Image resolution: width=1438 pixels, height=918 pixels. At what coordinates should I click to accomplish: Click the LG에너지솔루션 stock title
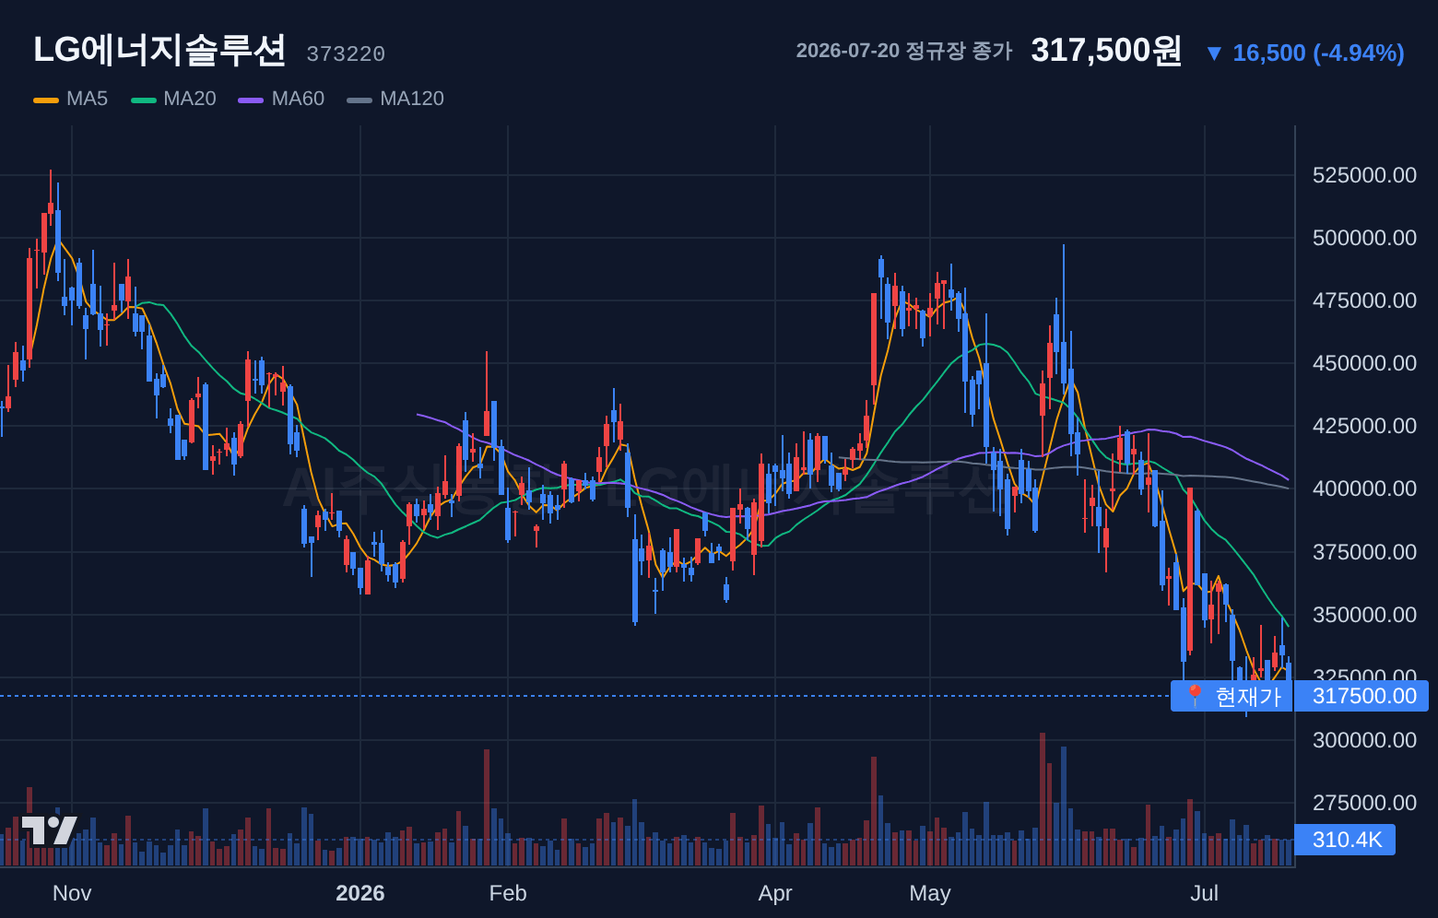click(x=159, y=50)
